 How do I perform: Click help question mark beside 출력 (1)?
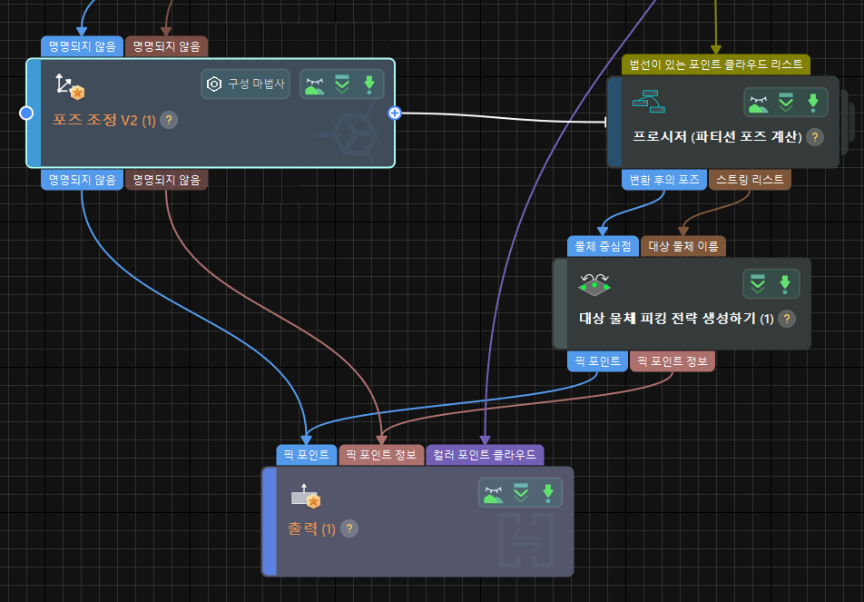point(349,528)
